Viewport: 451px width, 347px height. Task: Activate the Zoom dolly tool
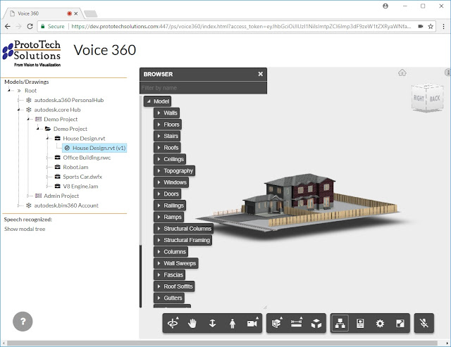click(x=212, y=324)
